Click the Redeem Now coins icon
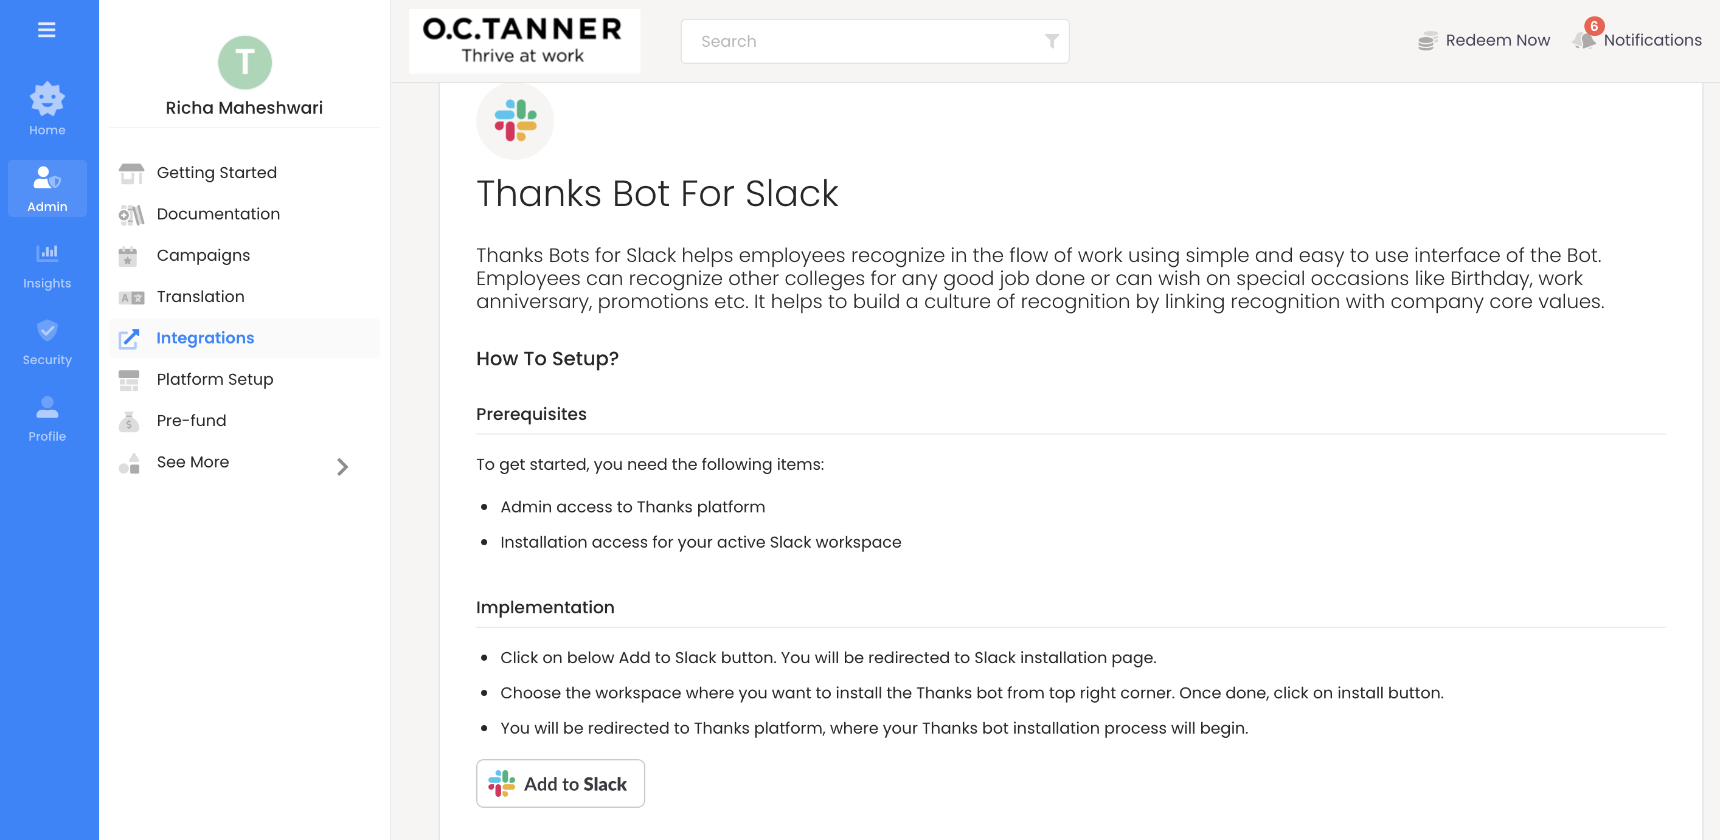The width and height of the screenshot is (1720, 840). point(1427,41)
